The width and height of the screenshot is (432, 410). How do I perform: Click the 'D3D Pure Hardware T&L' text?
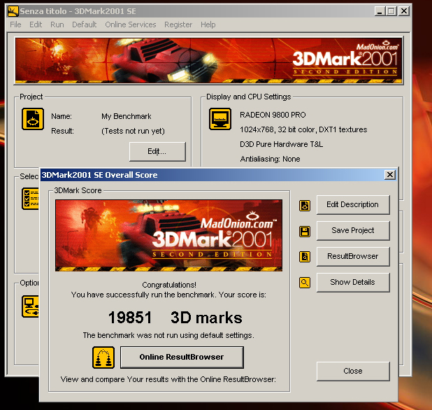(x=281, y=144)
